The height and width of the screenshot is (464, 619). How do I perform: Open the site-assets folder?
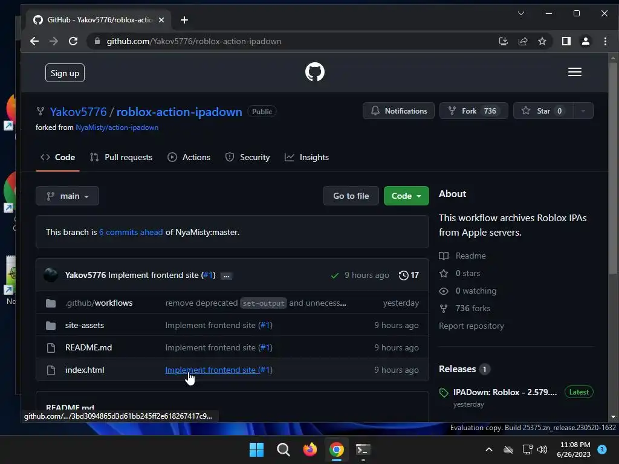coord(85,326)
